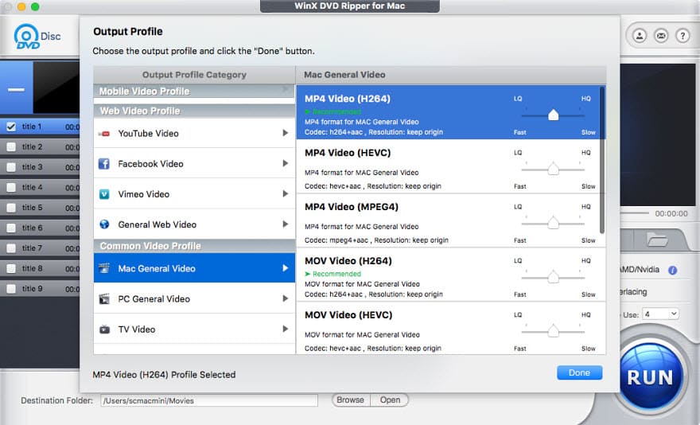Click the YouTube Video icon
This screenshot has width=700, height=425.
103,134
